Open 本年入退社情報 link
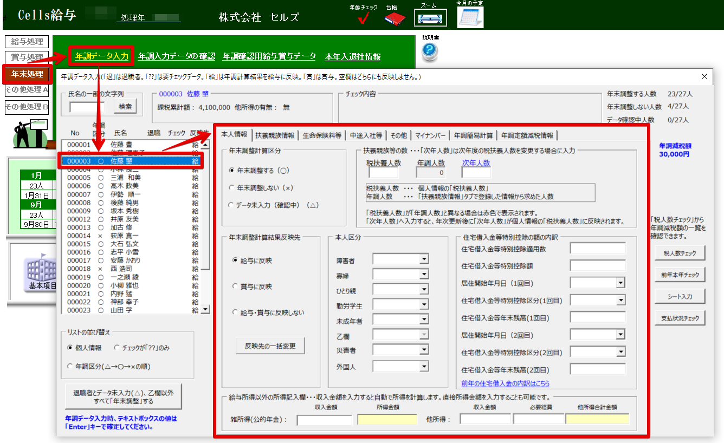 pyautogui.click(x=353, y=56)
